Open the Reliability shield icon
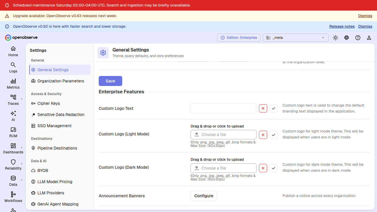Image resolution: width=377 pixels, height=212 pixels. click(13, 162)
